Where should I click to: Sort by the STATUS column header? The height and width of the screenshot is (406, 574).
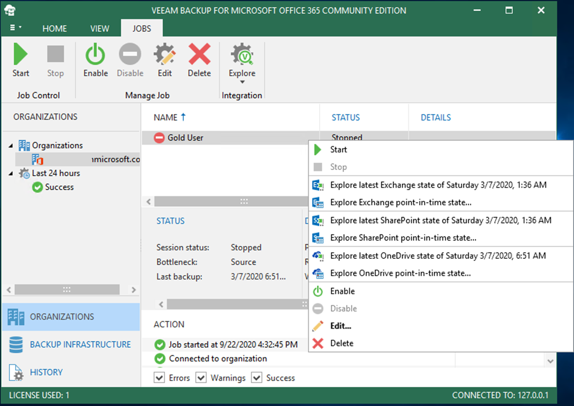point(346,118)
